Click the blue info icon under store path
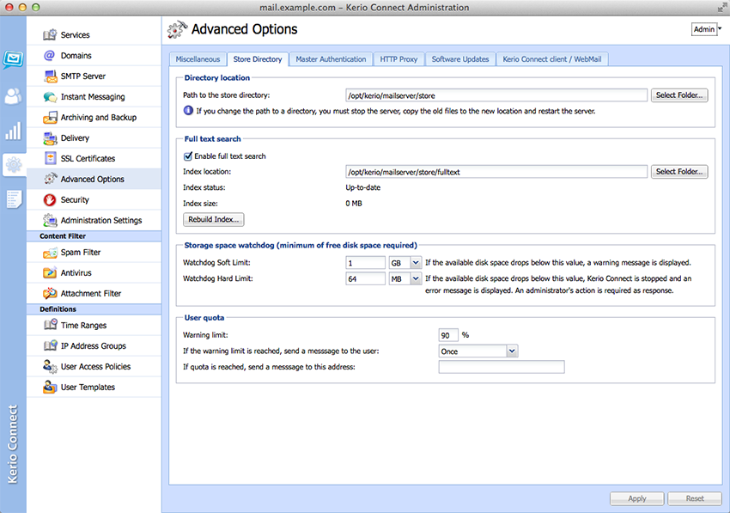Screen dimensions: 730x513 pos(188,111)
